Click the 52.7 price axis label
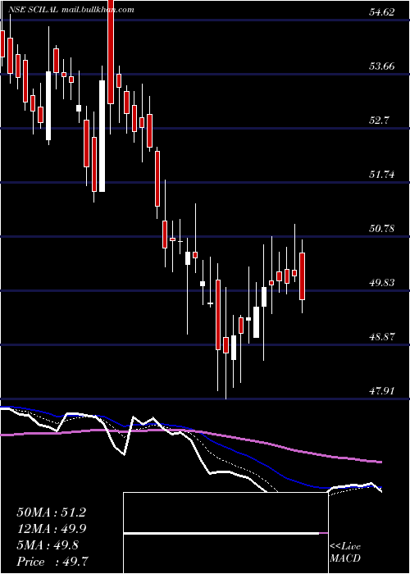410x574 pixels. pos(380,121)
